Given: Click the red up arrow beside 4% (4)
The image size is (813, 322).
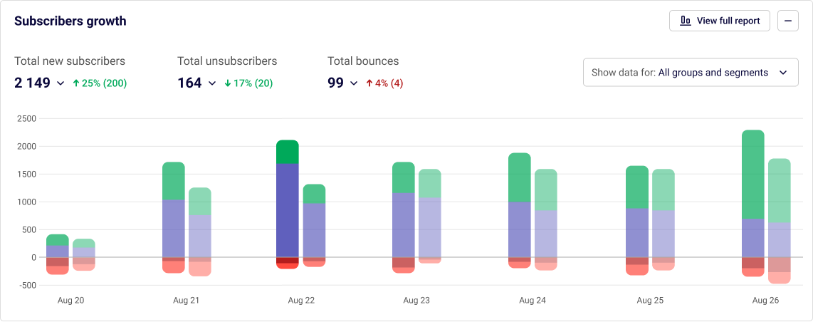Looking at the screenshot, I should pyautogui.click(x=369, y=83).
